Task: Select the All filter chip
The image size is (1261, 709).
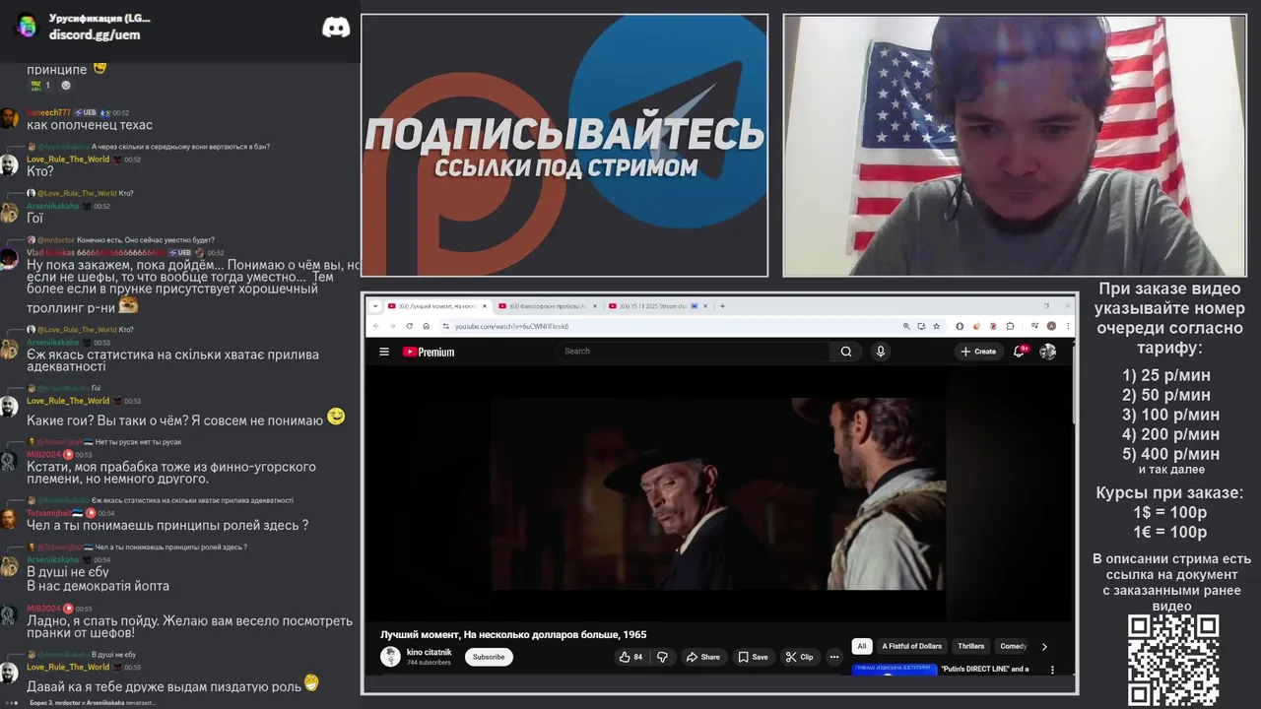Action: [x=862, y=647]
